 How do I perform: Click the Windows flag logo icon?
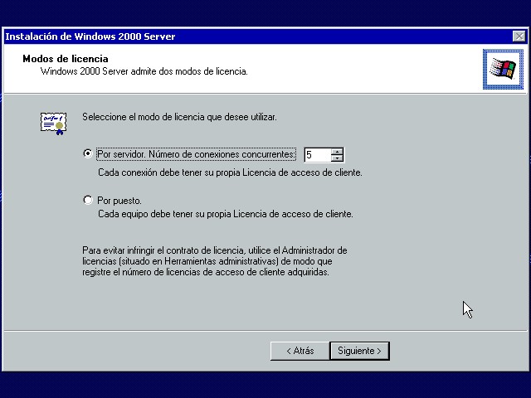503,69
